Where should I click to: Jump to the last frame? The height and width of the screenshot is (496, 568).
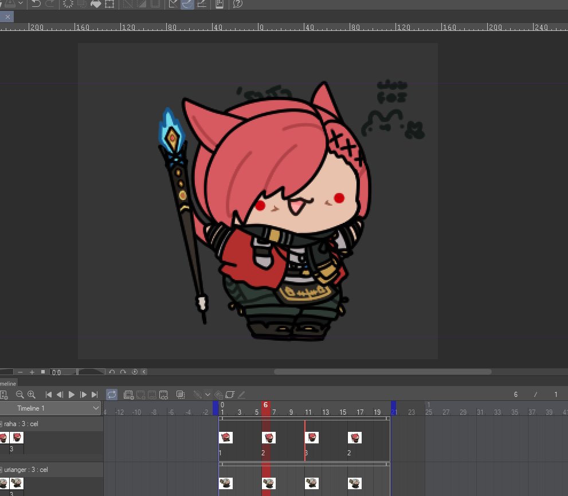click(x=95, y=395)
